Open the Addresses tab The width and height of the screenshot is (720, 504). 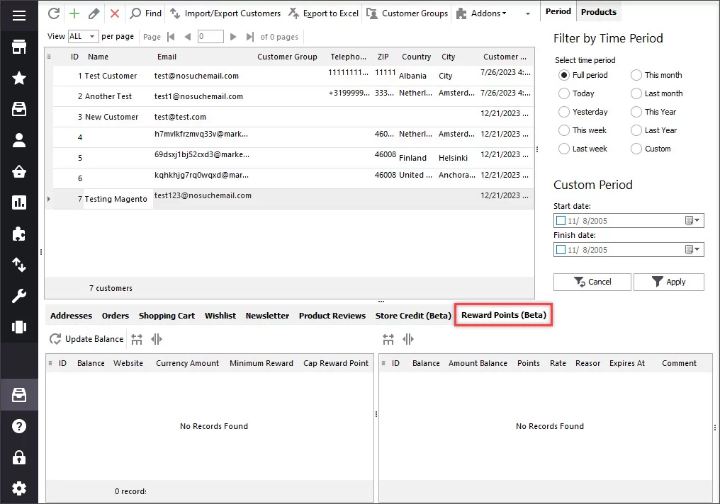pyautogui.click(x=71, y=316)
